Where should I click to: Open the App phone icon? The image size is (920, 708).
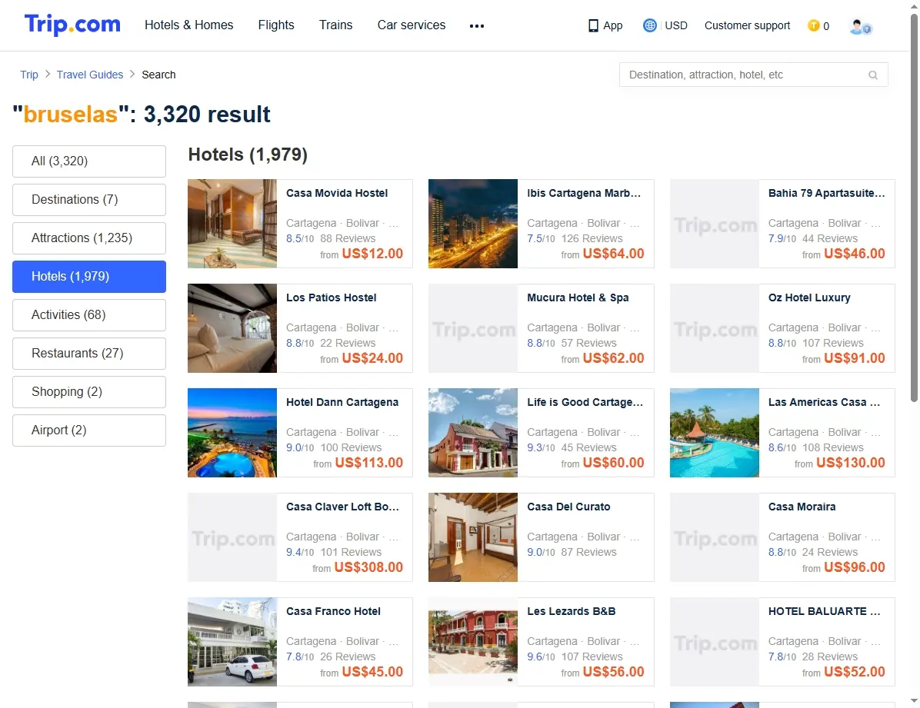[593, 26]
